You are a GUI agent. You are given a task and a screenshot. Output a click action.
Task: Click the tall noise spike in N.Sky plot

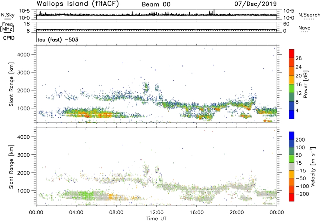click(214, 12)
